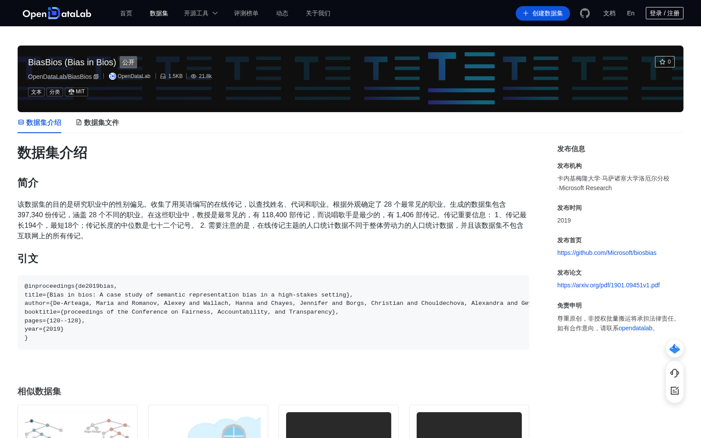This screenshot has height=438, width=701.
Task: Expand the 开源工具 dropdown
Action: [x=201, y=14]
